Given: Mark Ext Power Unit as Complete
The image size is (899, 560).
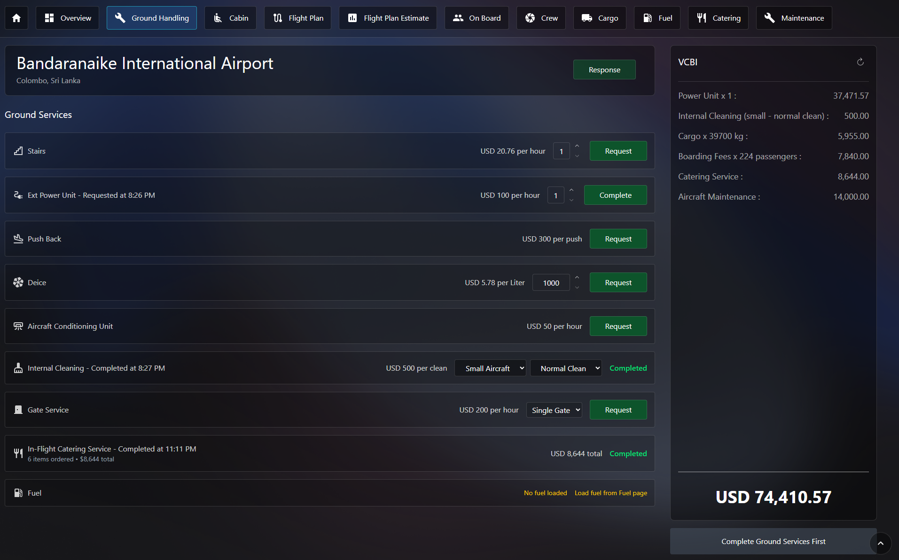Looking at the screenshot, I should [x=615, y=195].
